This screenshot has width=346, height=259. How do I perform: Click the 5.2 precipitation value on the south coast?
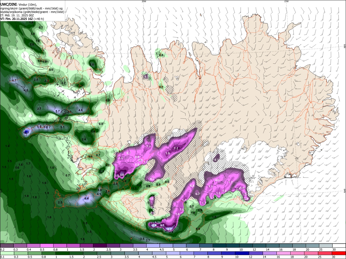coord(169,229)
